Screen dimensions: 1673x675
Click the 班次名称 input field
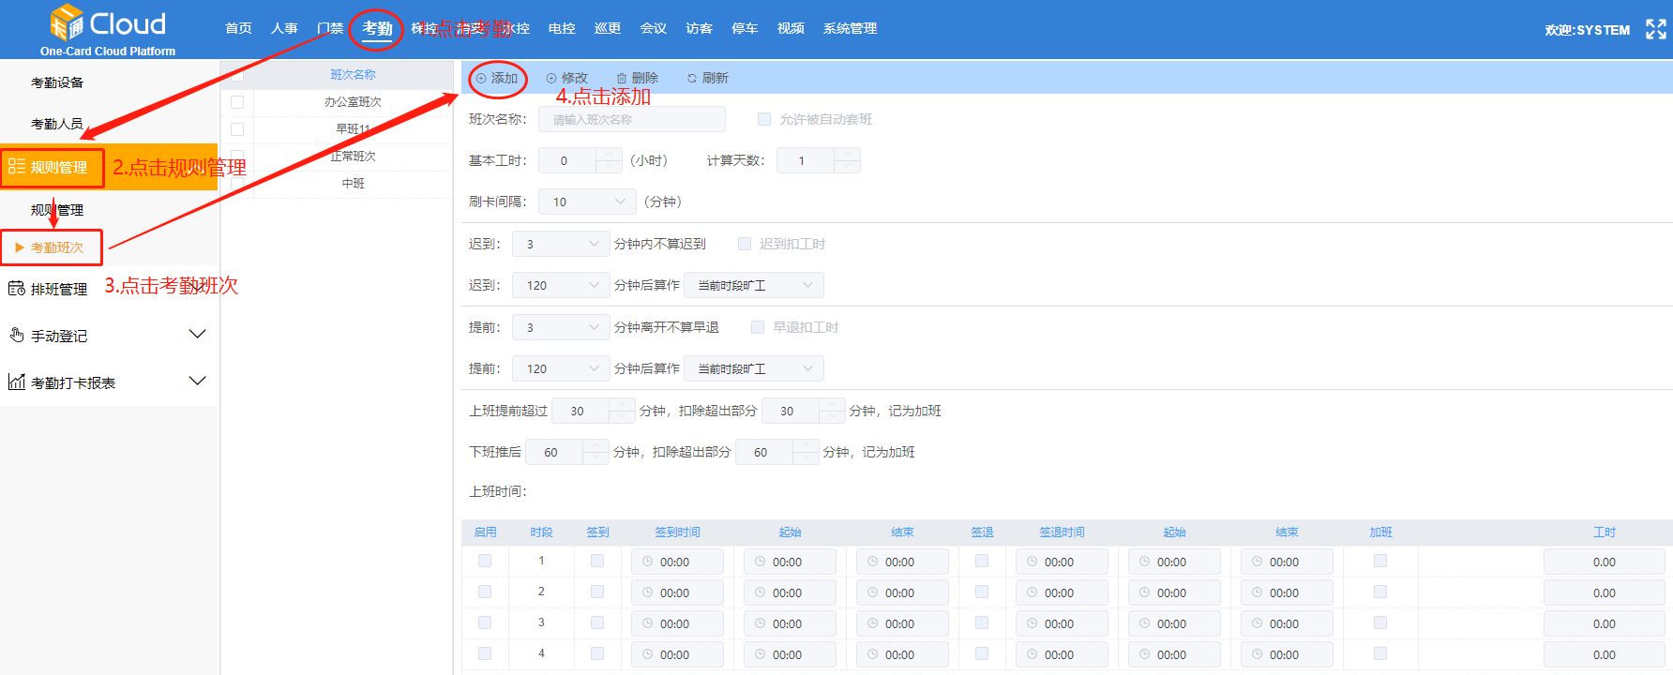pyautogui.click(x=631, y=119)
